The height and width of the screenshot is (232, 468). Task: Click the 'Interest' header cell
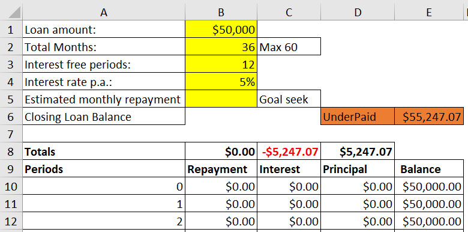point(289,168)
